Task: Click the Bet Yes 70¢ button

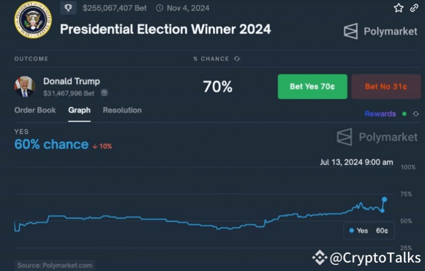Action: pyautogui.click(x=312, y=87)
